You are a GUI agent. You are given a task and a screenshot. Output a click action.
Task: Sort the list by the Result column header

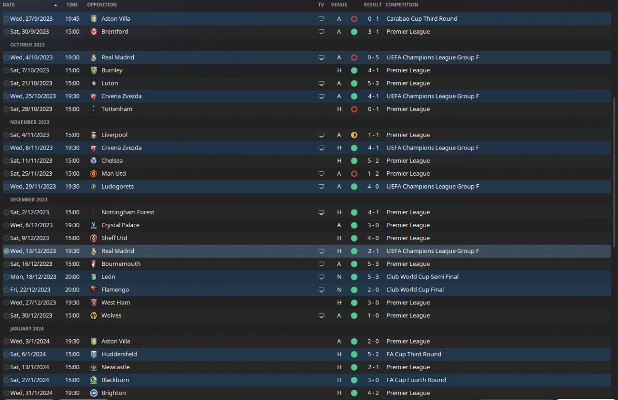pos(373,5)
